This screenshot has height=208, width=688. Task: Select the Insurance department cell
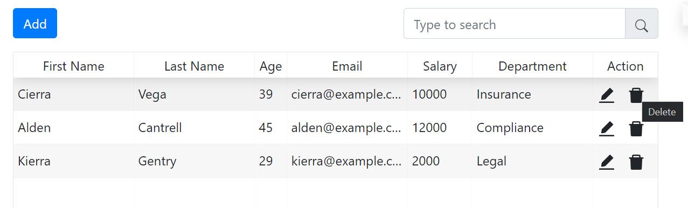[532, 94]
